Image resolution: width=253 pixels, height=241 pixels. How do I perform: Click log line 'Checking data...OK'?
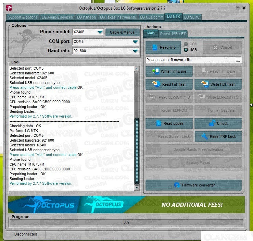tap(25, 126)
